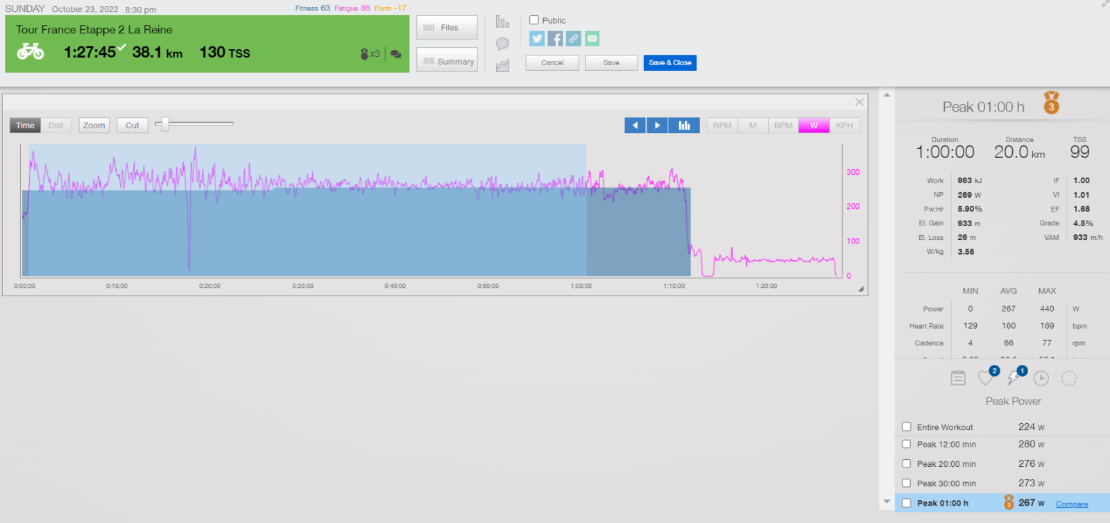Click the right arrow in graph toolbar
Viewport: 1110px width, 523px height.
tap(657, 126)
